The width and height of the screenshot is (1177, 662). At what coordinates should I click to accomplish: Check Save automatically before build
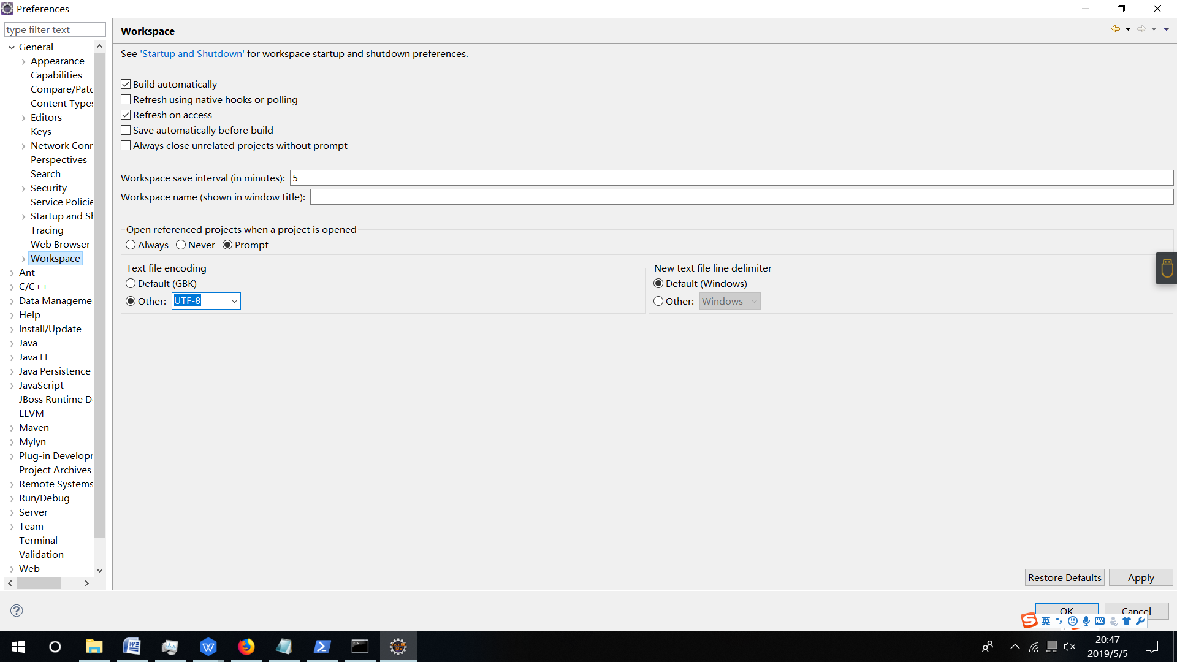[126, 130]
